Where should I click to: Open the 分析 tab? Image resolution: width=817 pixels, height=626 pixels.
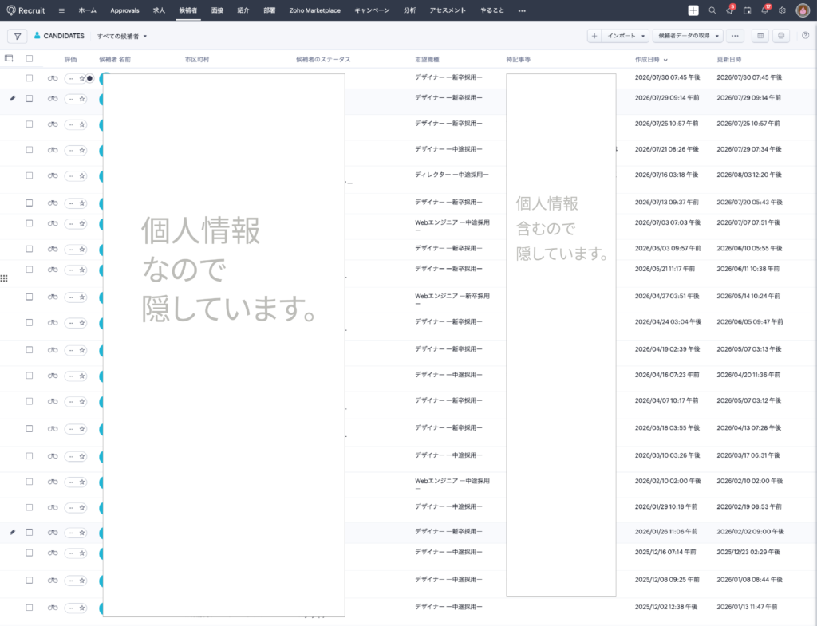[x=409, y=10]
